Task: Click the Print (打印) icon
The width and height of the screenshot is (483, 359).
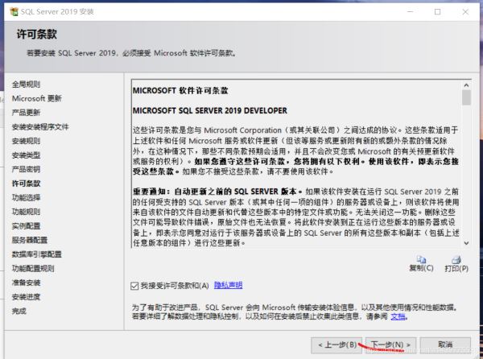Action: (x=456, y=259)
